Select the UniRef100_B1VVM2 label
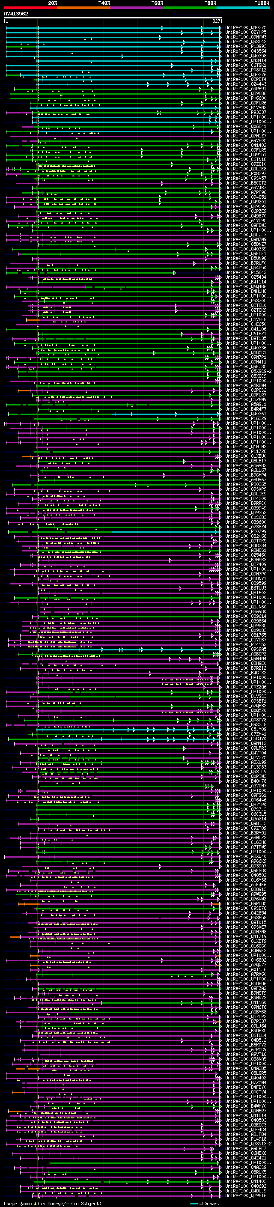Screen dimensions: 274x1207 click(x=246, y=107)
